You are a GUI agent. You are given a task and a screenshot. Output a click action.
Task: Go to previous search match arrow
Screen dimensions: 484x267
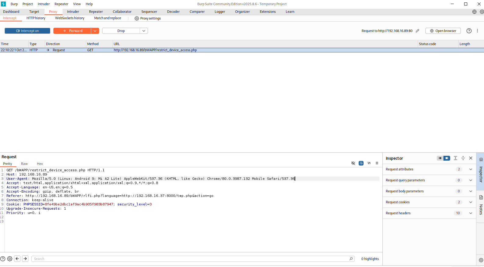(17, 259)
